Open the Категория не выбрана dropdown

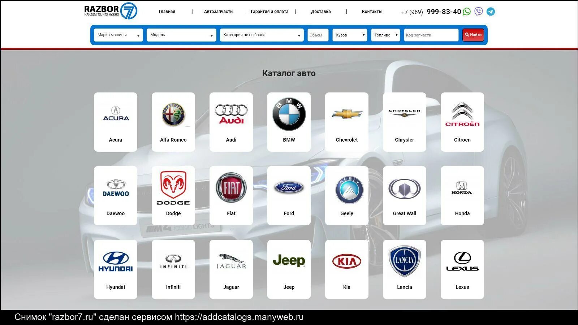[x=262, y=35]
